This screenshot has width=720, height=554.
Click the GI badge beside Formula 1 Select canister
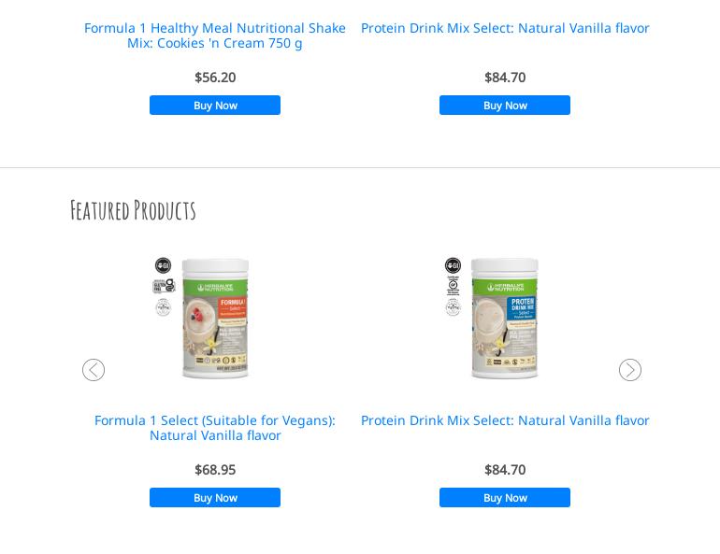(x=164, y=265)
